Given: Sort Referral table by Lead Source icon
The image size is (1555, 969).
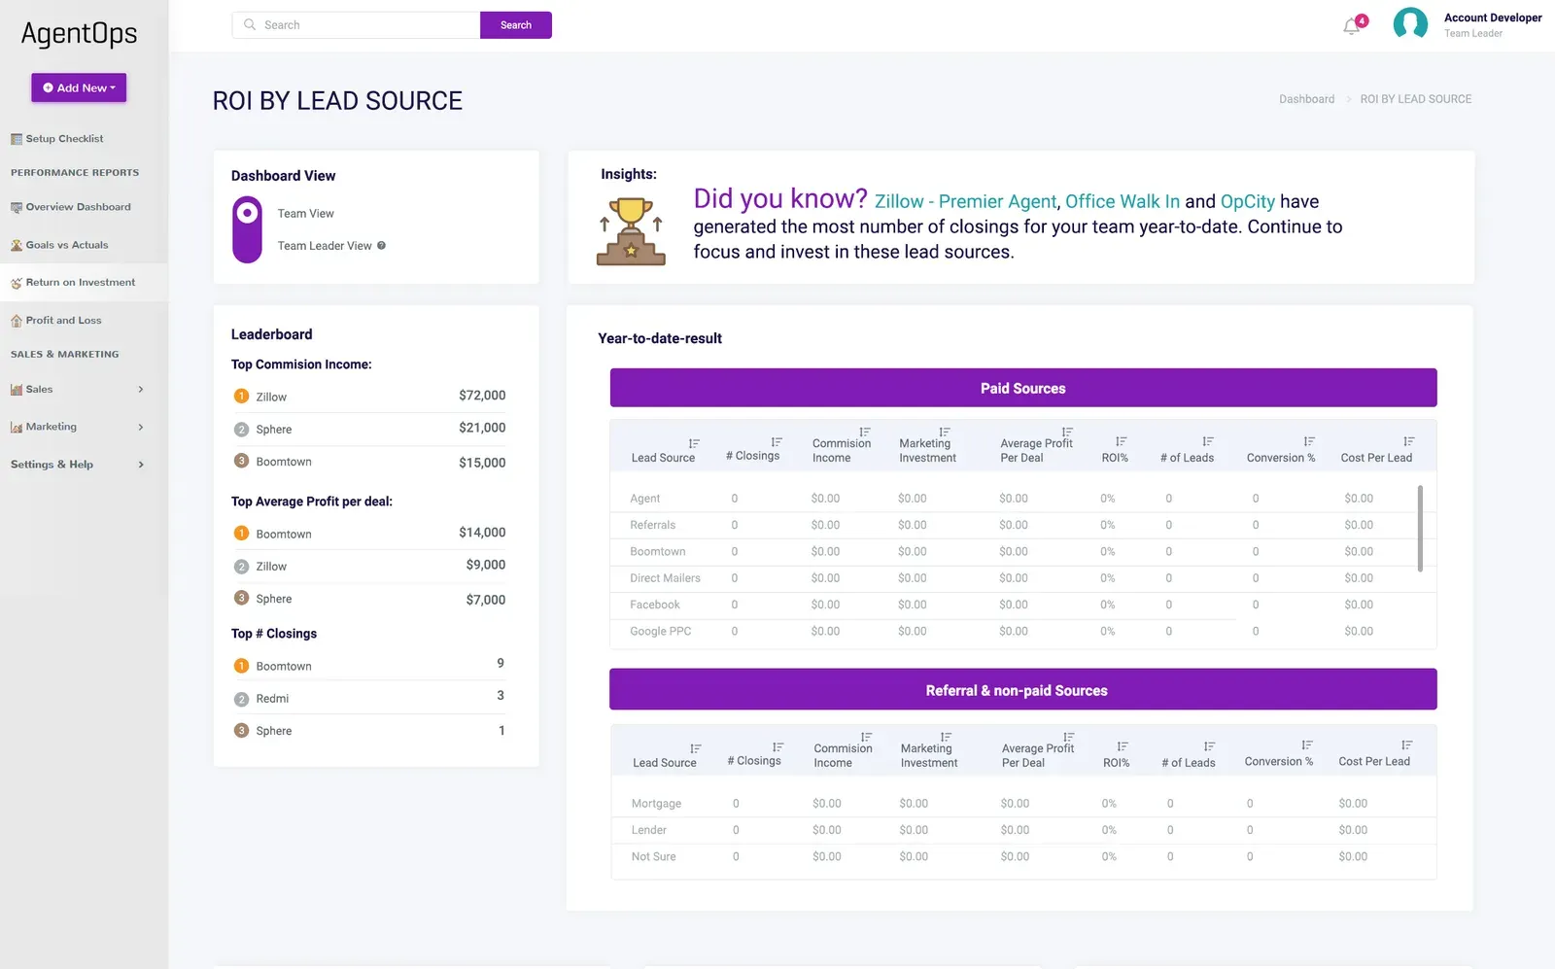Looking at the screenshot, I should point(696,748).
